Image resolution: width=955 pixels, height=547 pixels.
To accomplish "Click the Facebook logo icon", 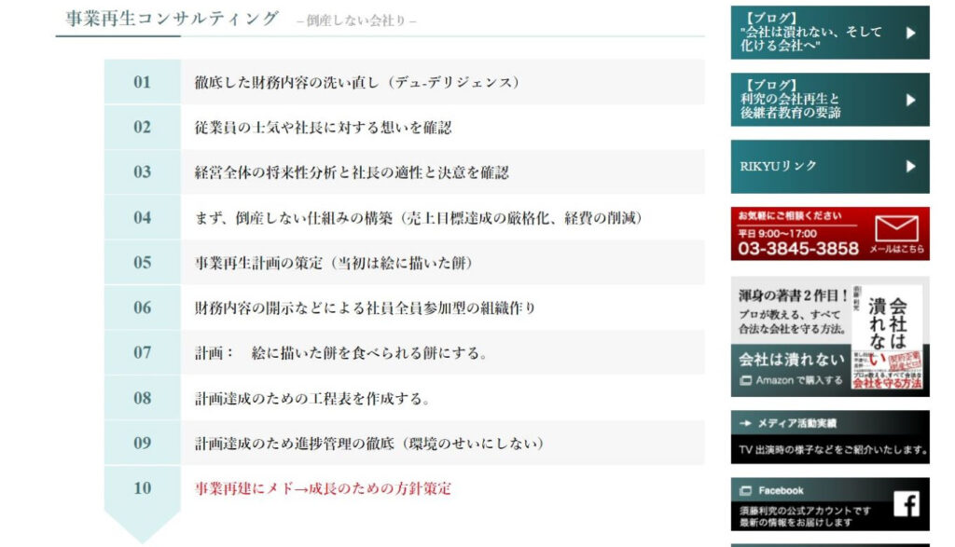I will point(906,504).
